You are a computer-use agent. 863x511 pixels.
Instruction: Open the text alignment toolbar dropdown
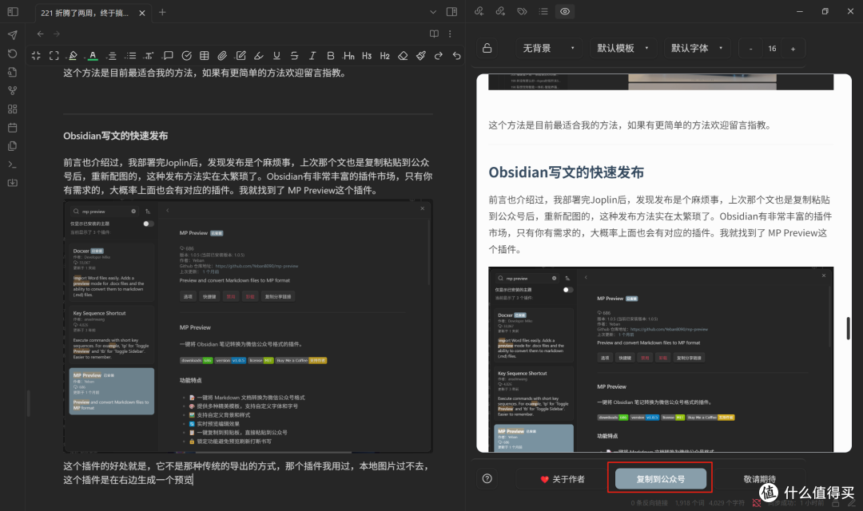112,56
